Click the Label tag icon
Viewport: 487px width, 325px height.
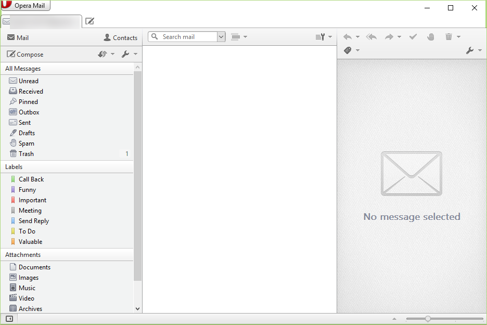pos(348,50)
